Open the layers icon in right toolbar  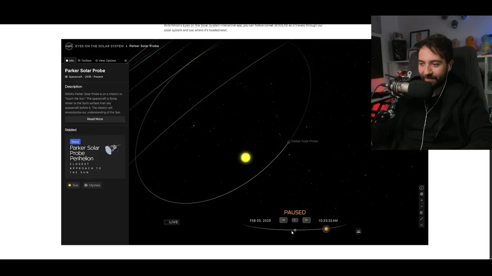point(422,194)
